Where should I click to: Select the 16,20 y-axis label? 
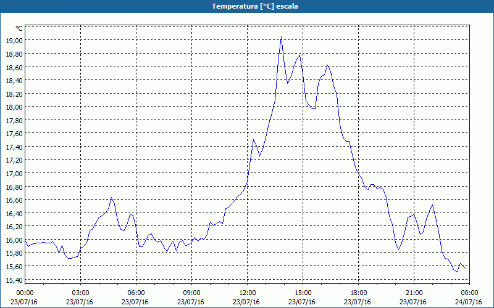(14, 227)
